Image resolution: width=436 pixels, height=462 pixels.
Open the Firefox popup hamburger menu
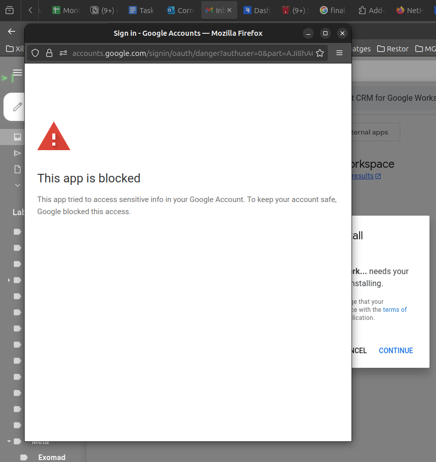pos(339,53)
